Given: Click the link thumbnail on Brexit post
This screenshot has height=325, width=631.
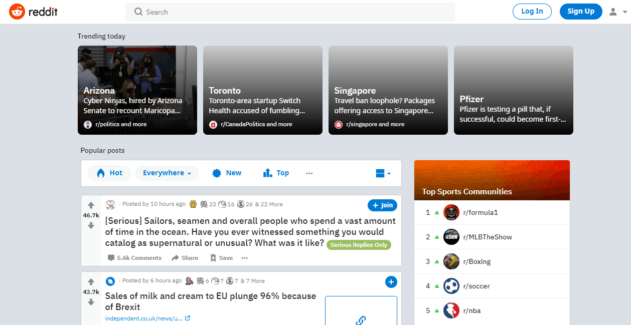Looking at the screenshot, I should tap(361, 310).
